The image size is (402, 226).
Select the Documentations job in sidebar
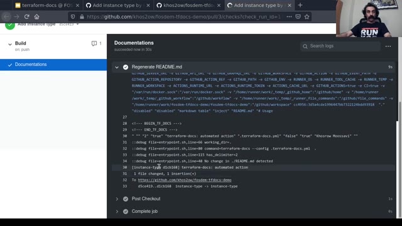[53, 65]
